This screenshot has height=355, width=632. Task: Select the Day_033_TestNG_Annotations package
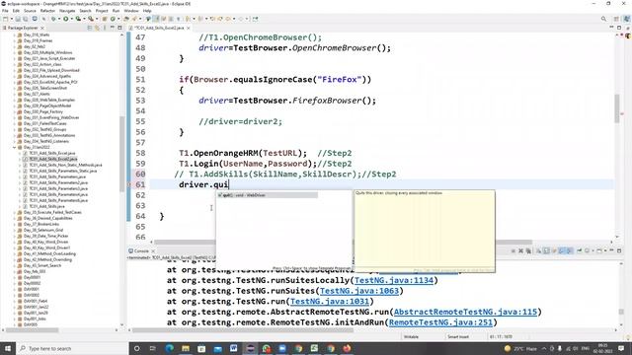tap(46, 135)
